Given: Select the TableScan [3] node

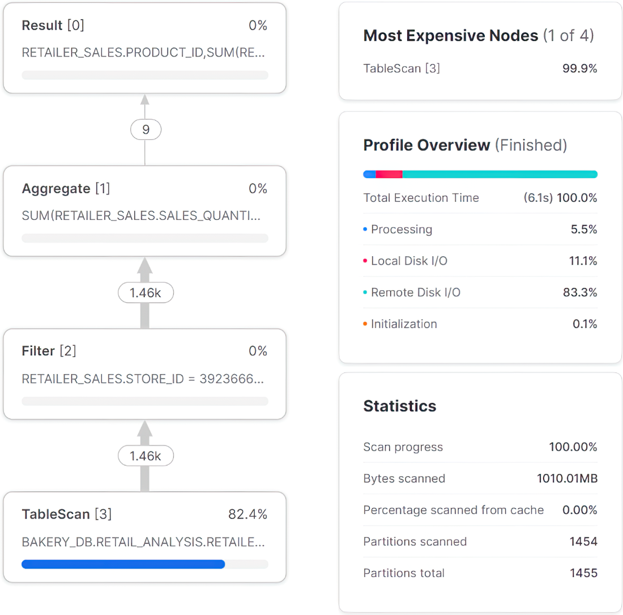Looking at the screenshot, I should tap(144, 537).
